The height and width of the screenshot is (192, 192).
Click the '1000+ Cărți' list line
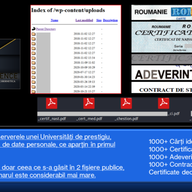pyautogui.click(x=170, y=142)
